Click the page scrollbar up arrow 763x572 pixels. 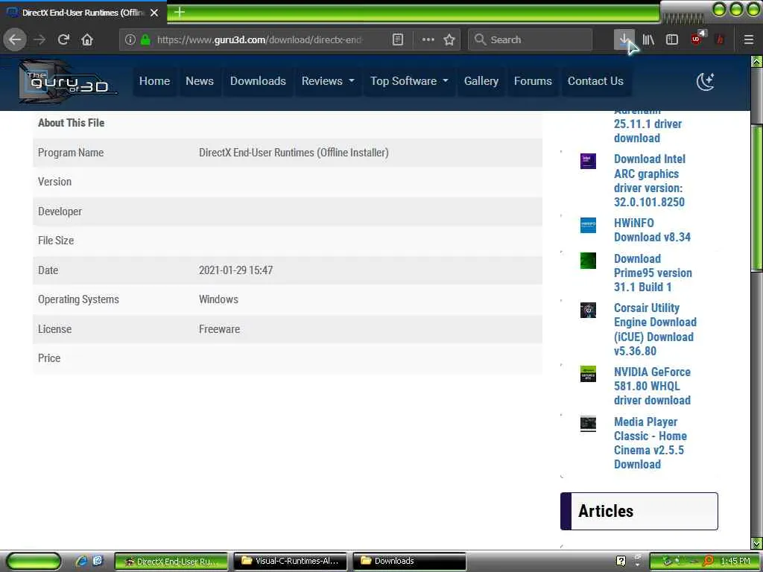click(757, 62)
